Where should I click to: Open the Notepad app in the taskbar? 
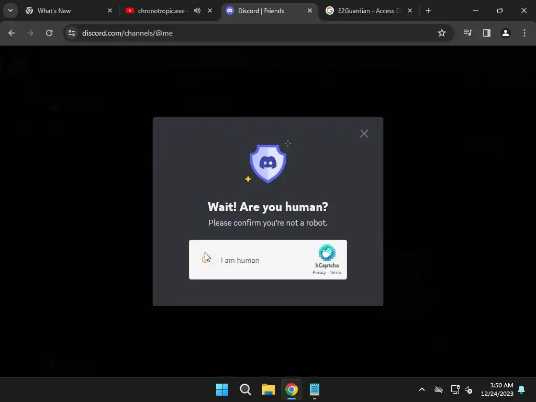315,389
